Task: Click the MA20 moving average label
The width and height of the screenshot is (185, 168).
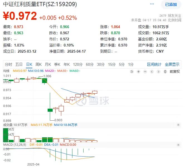Action: pyautogui.click(x=50, y=71)
